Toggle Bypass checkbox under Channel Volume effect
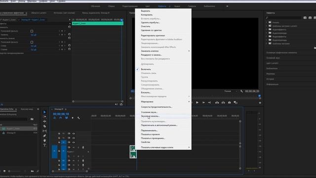The height and width of the screenshot is (178, 316). click(x=32, y=42)
